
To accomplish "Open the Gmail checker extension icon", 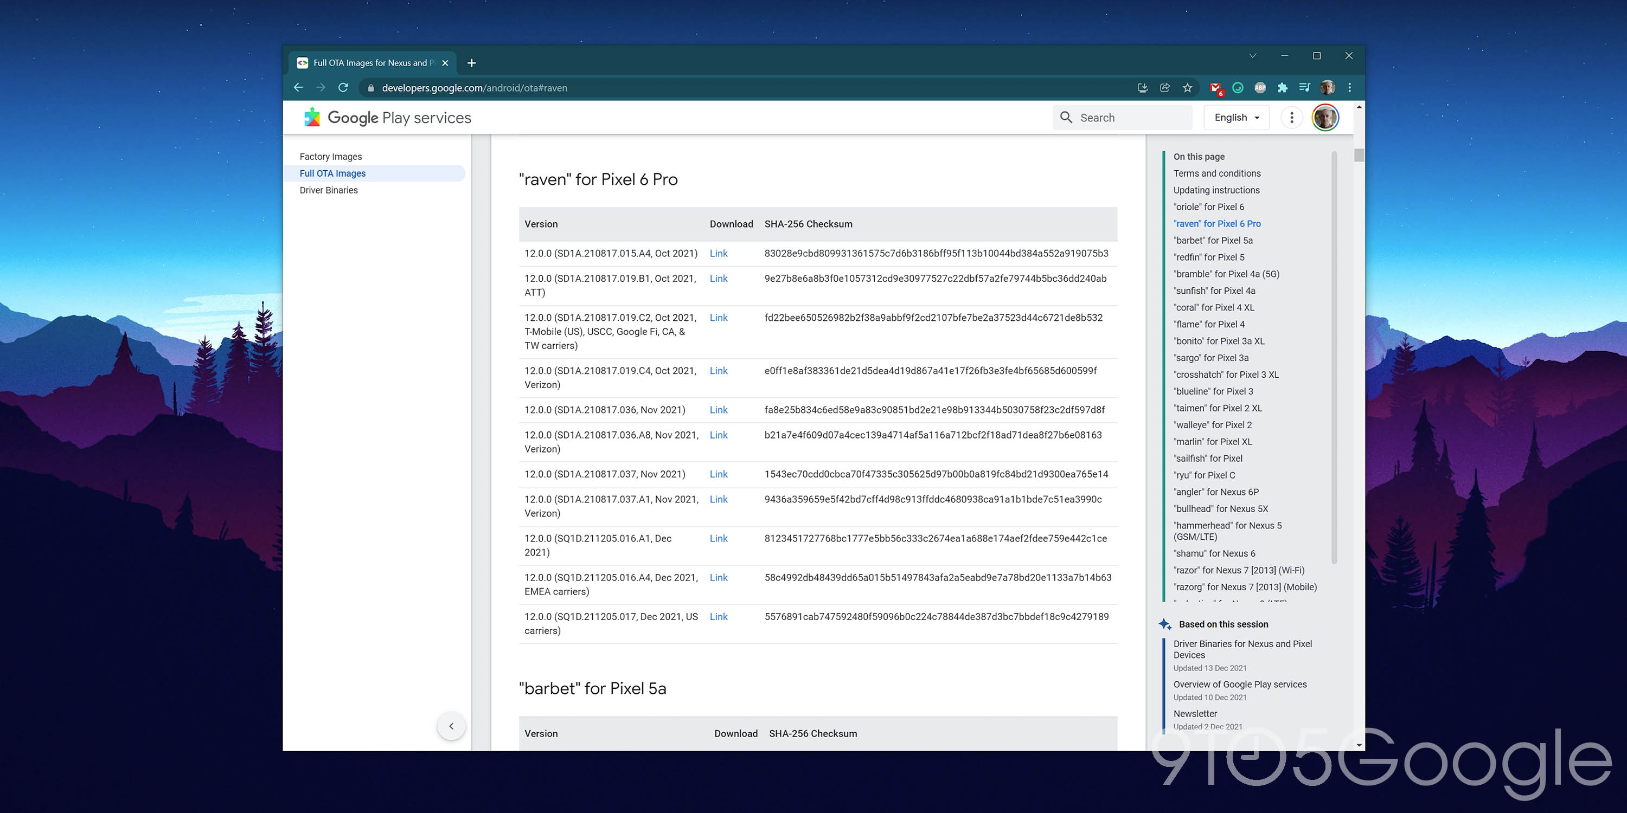I will click(x=1215, y=88).
